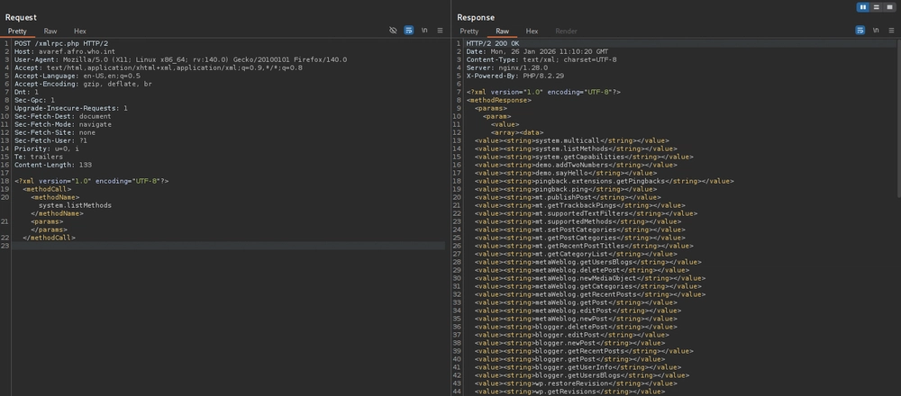901x396 pixels.
Task: Click the 'system.multicall' response value
Action: [567, 140]
